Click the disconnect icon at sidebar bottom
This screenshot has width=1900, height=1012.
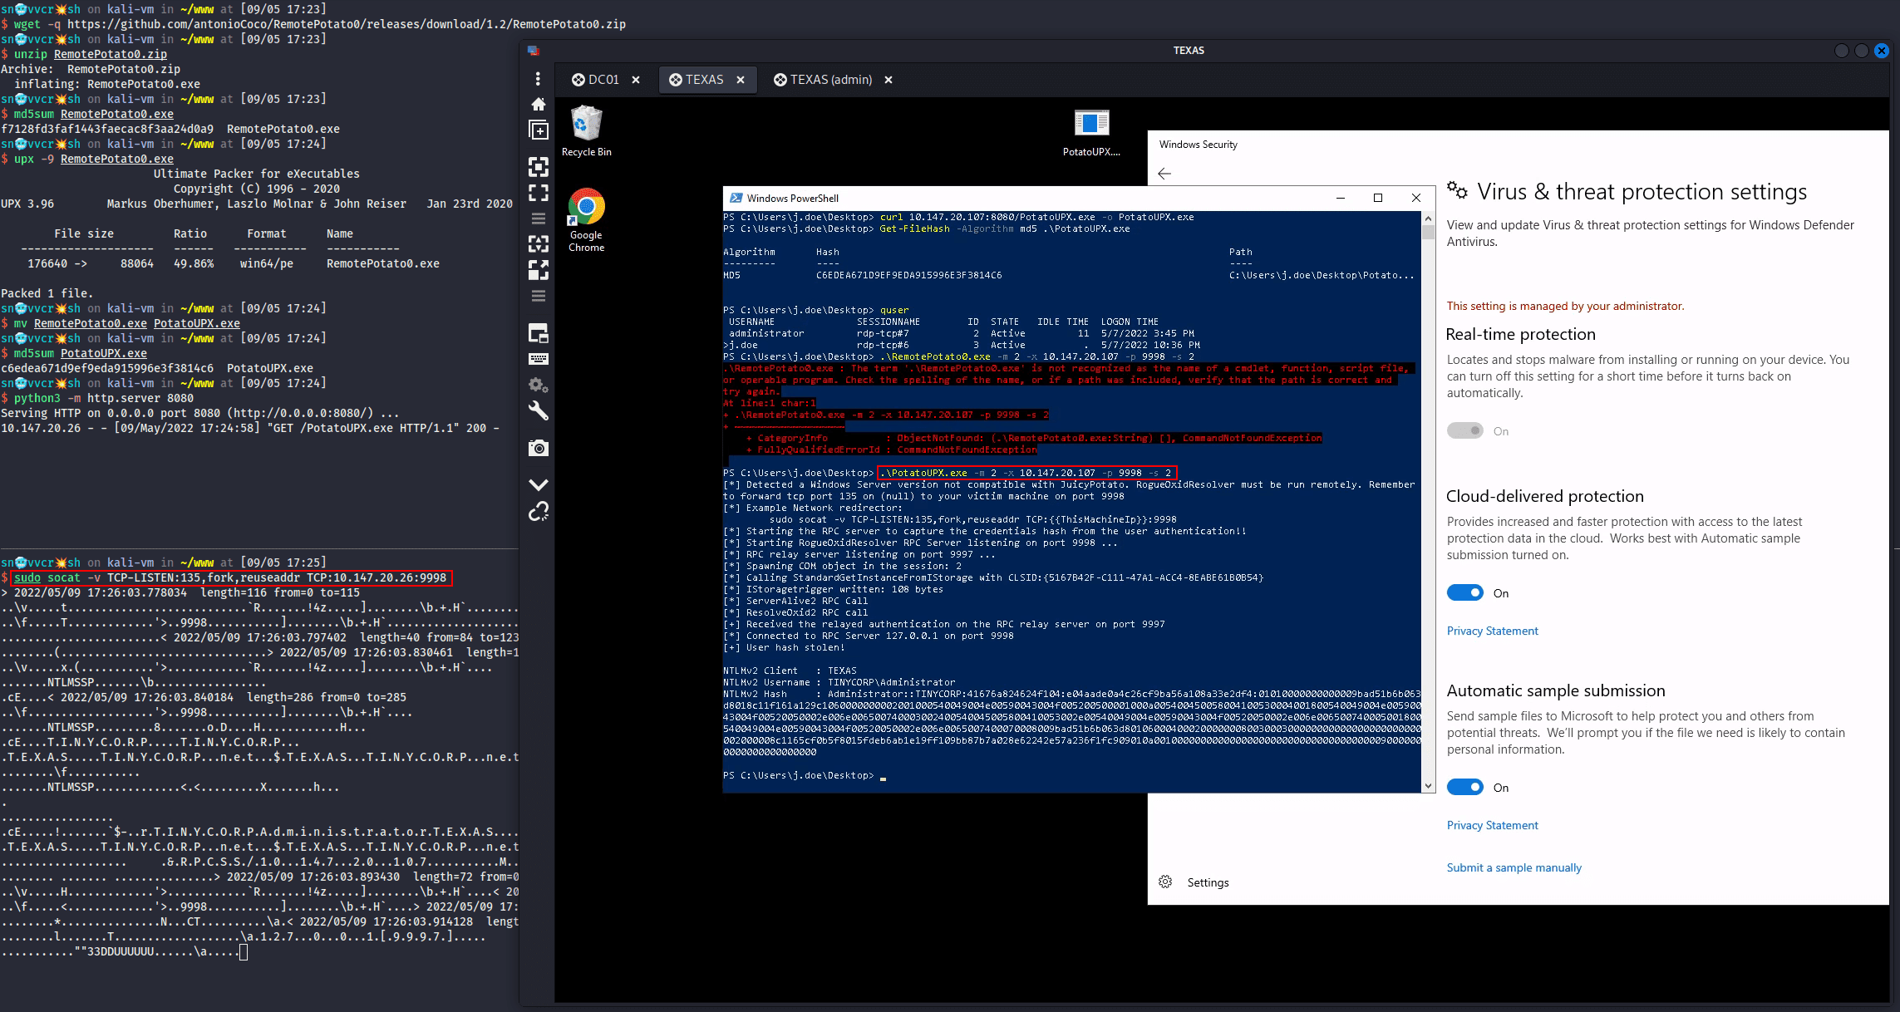pyautogui.click(x=539, y=512)
